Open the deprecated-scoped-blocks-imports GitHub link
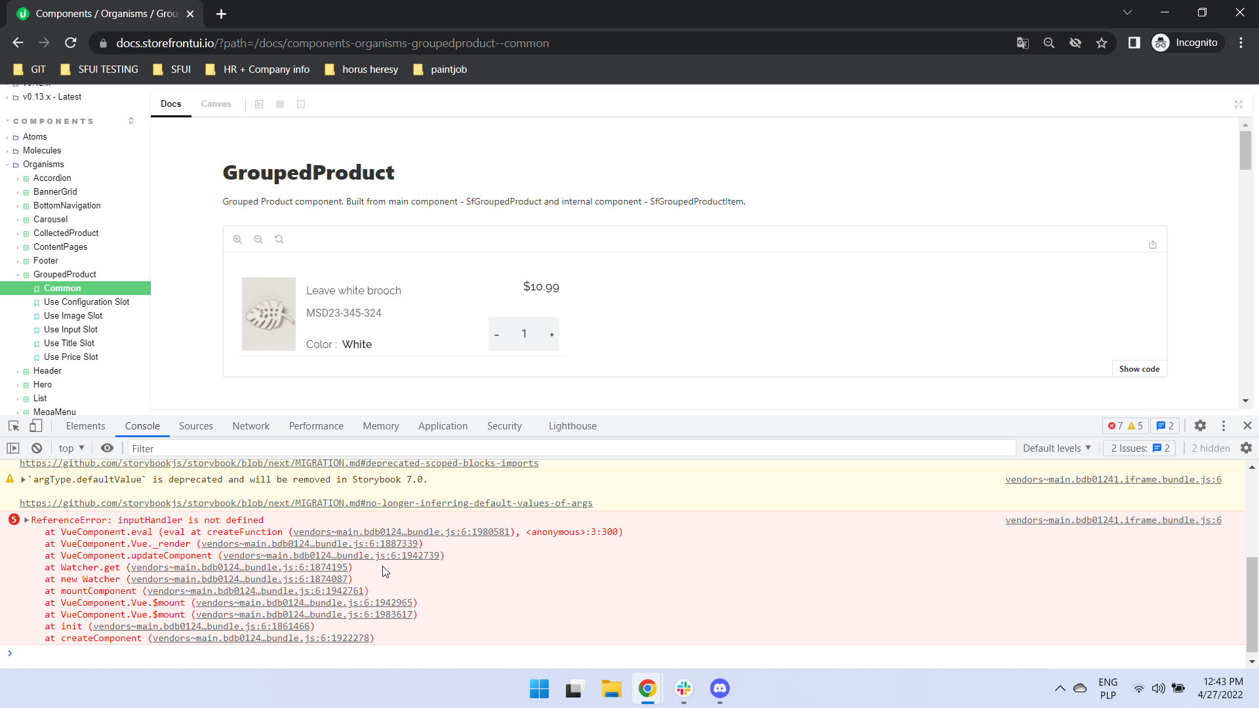Viewport: 1259px width, 708px height. [280, 463]
